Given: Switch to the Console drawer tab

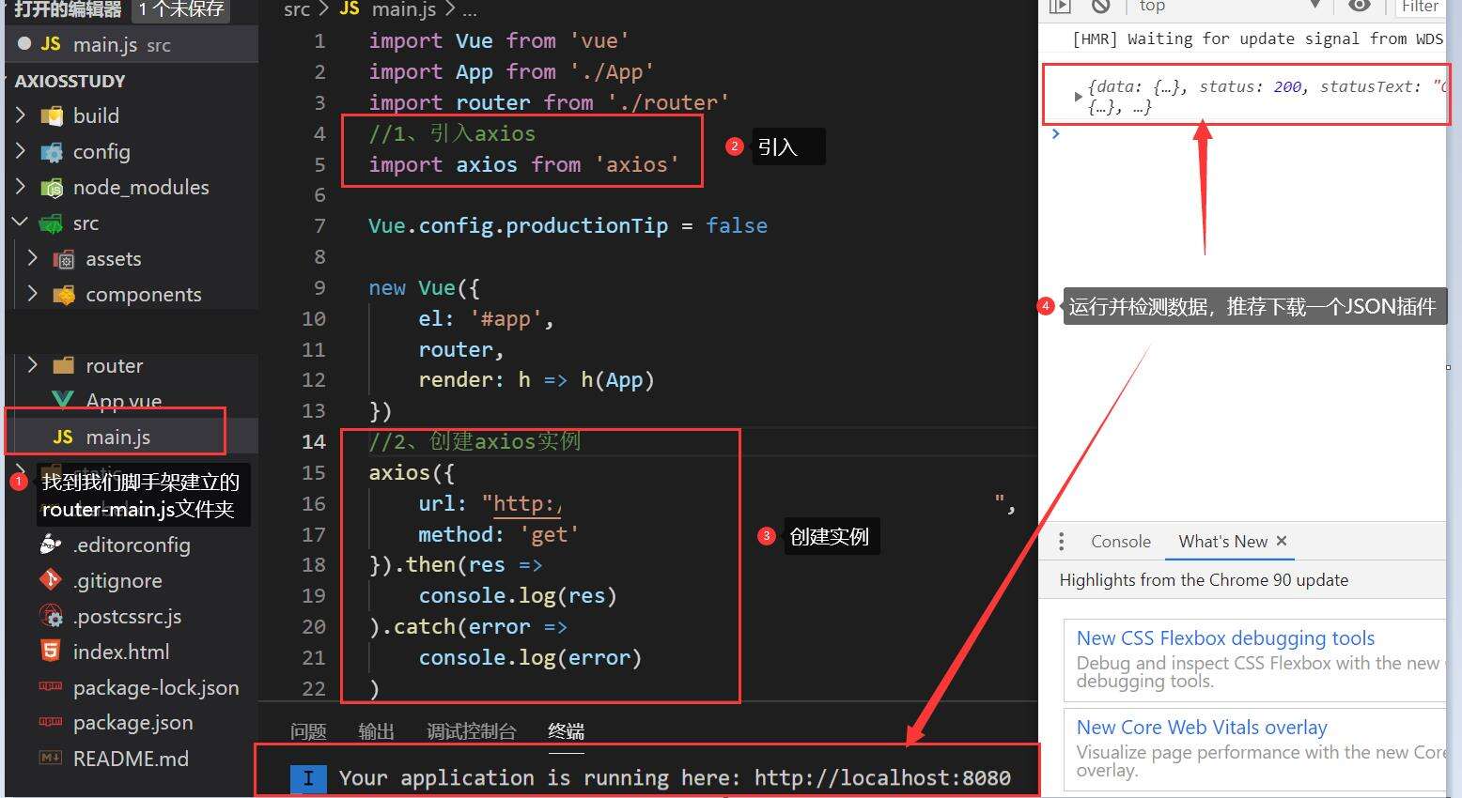Looking at the screenshot, I should coord(1121,542).
